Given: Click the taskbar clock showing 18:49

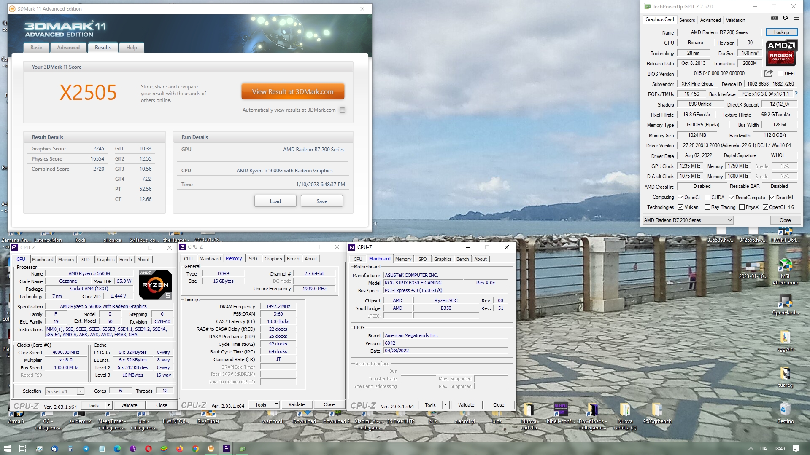Looking at the screenshot, I should 779,449.
